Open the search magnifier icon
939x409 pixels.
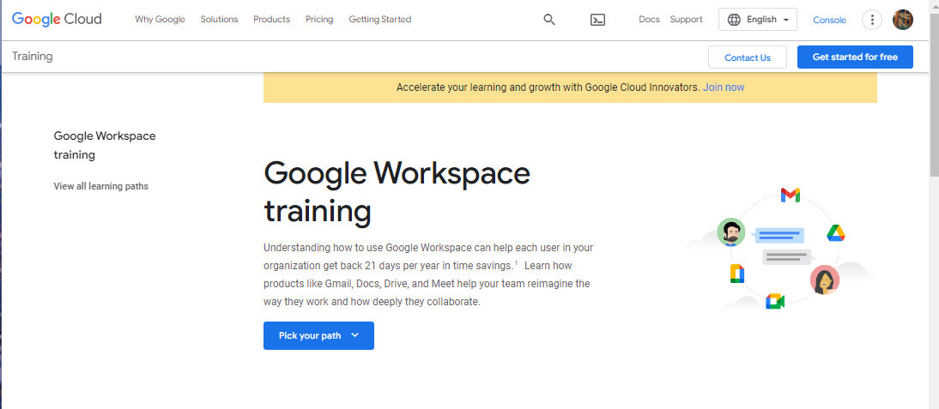pos(549,19)
